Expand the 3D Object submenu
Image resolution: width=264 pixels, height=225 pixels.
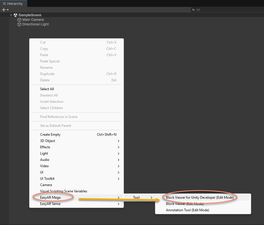coord(48,141)
